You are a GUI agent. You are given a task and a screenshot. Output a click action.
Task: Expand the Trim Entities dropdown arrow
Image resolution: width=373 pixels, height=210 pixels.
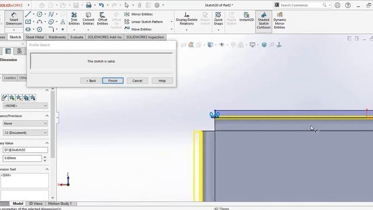pyautogui.click(x=74, y=30)
